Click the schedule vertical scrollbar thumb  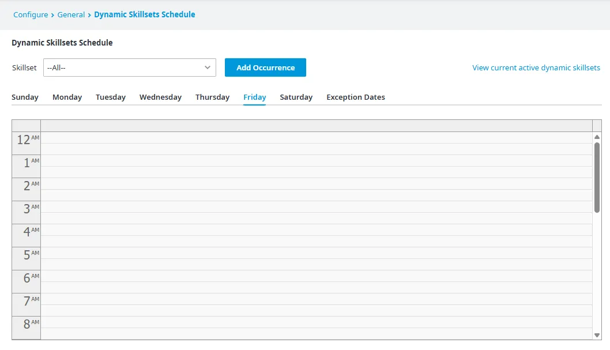point(597,178)
